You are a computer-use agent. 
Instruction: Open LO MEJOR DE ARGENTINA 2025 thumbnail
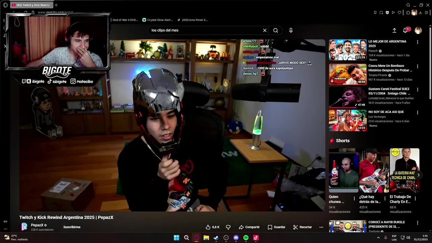[348, 50]
